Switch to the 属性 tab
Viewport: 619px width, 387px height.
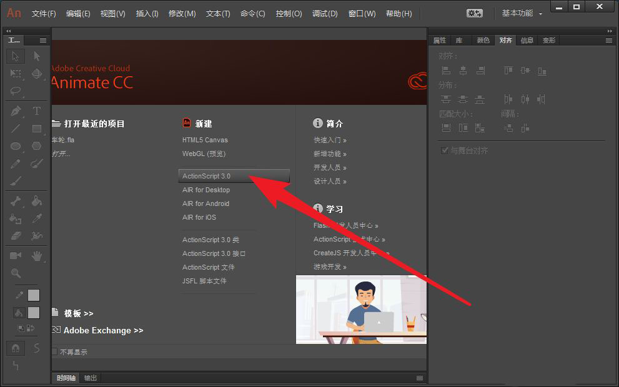(439, 40)
